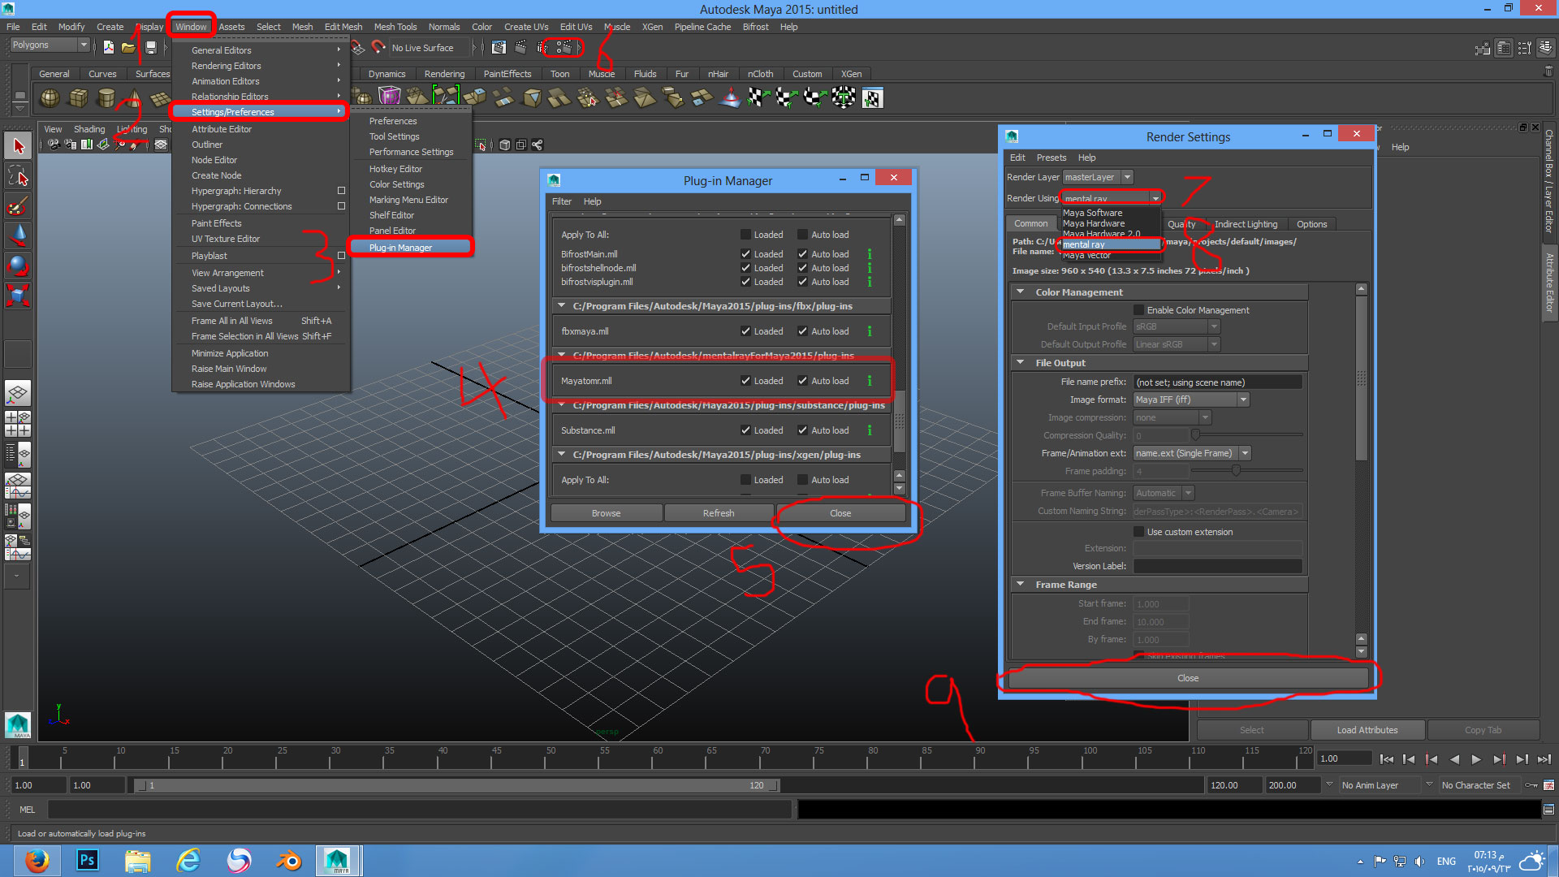
Task: Pick the Scale tool cube icon
Action: tap(18, 295)
